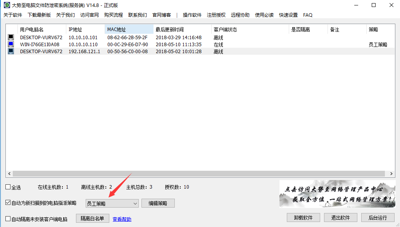The height and width of the screenshot is (227, 400).
Task: Open the 关于软件 menu
Action: (x=13, y=15)
